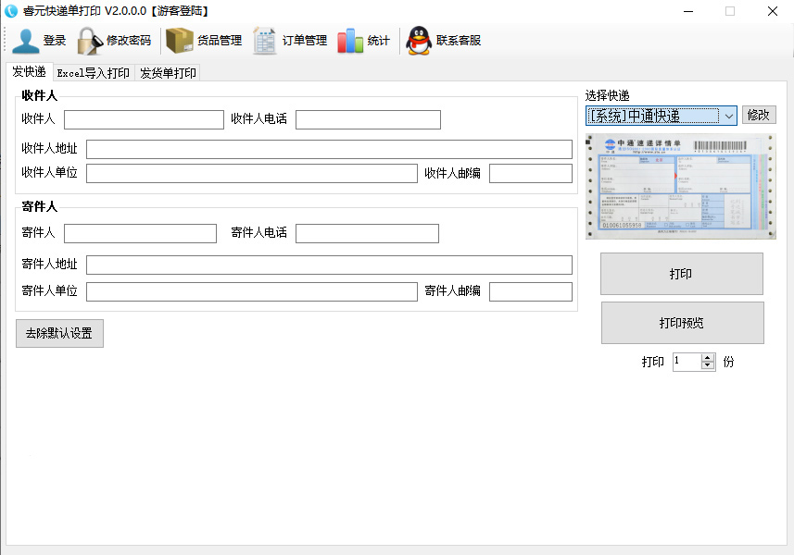Focus the 寄件人邮编 field
This screenshot has width=794, height=555.
(531, 291)
